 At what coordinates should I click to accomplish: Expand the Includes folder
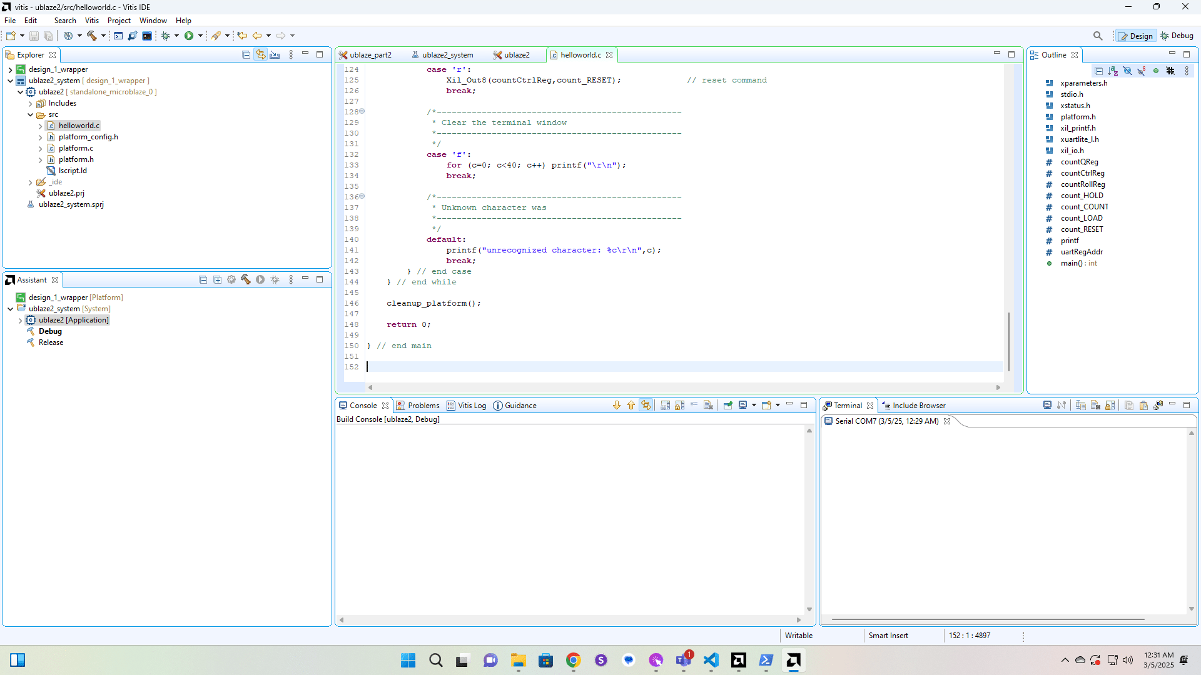[x=29, y=103]
